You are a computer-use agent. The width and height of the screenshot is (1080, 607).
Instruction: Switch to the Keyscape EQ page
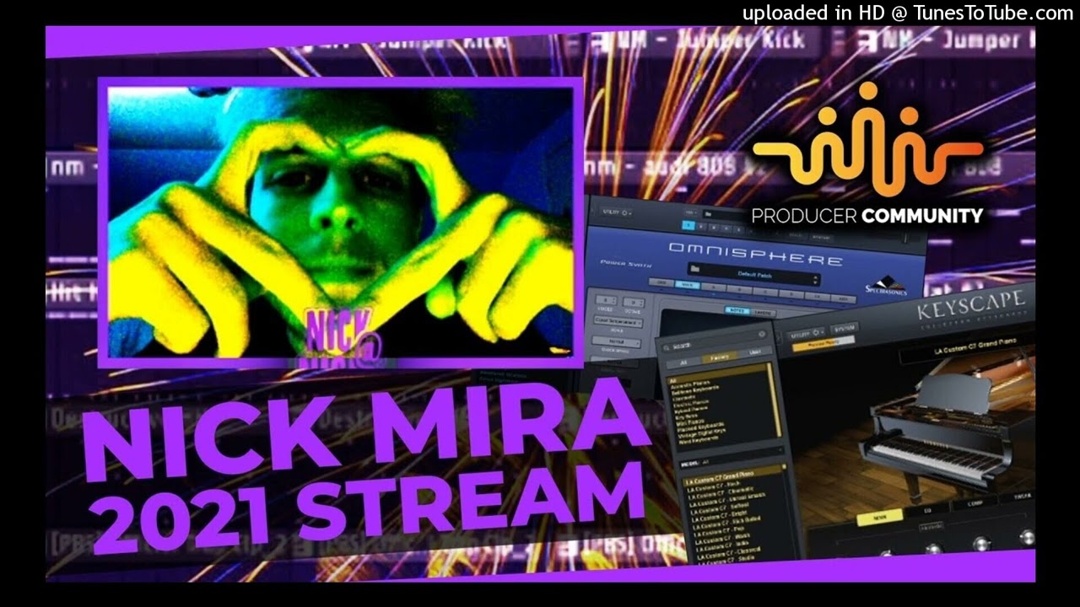click(928, 511)
